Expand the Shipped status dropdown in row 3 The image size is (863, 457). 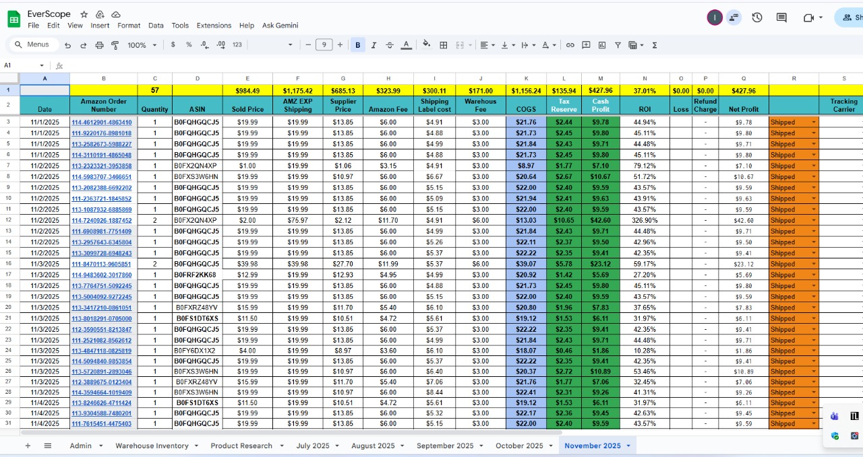813,122
